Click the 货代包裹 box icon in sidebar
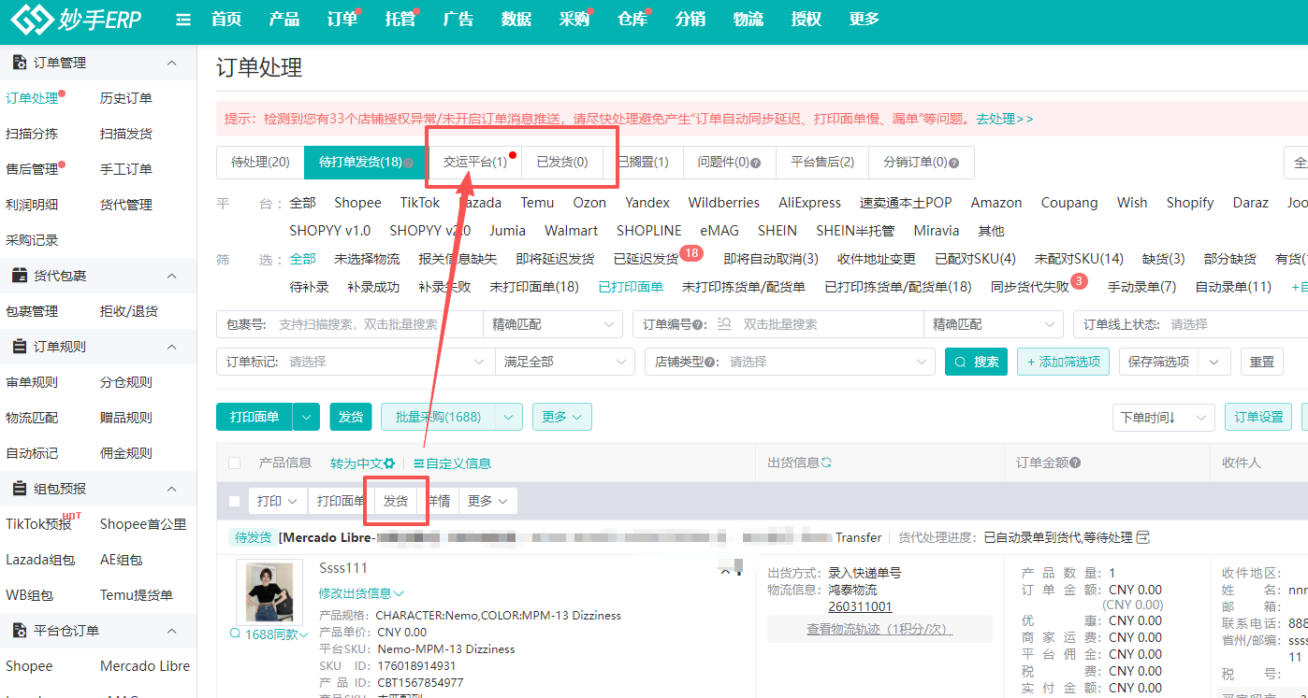 (x=22, y=275)
